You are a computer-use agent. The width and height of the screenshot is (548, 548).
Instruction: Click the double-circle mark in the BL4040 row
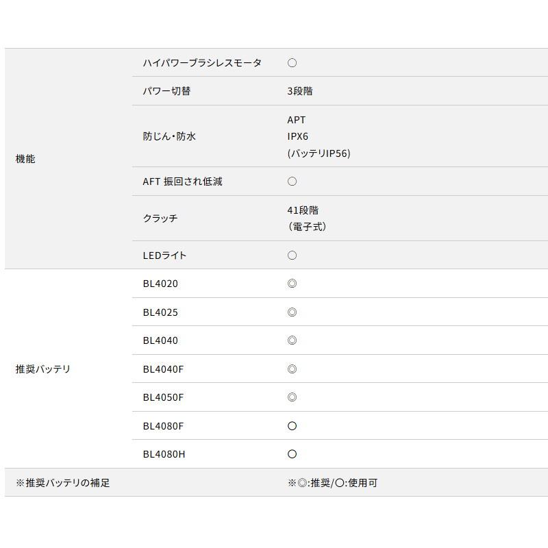292,340
